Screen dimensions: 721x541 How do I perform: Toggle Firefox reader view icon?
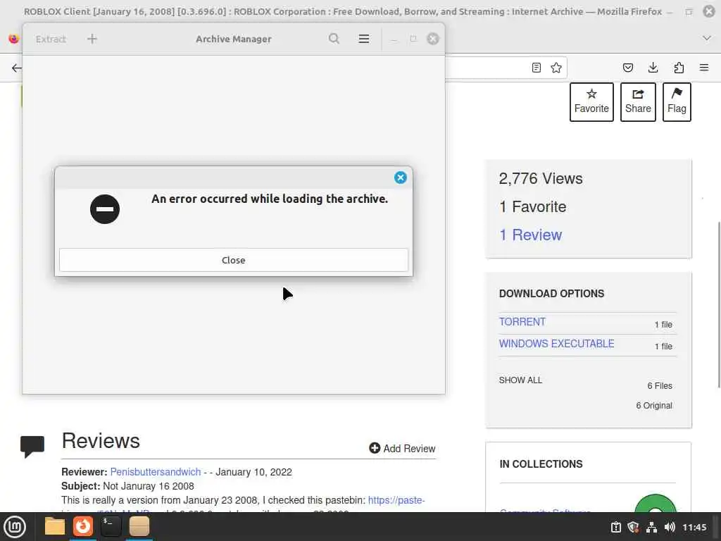tap(536, 68)
